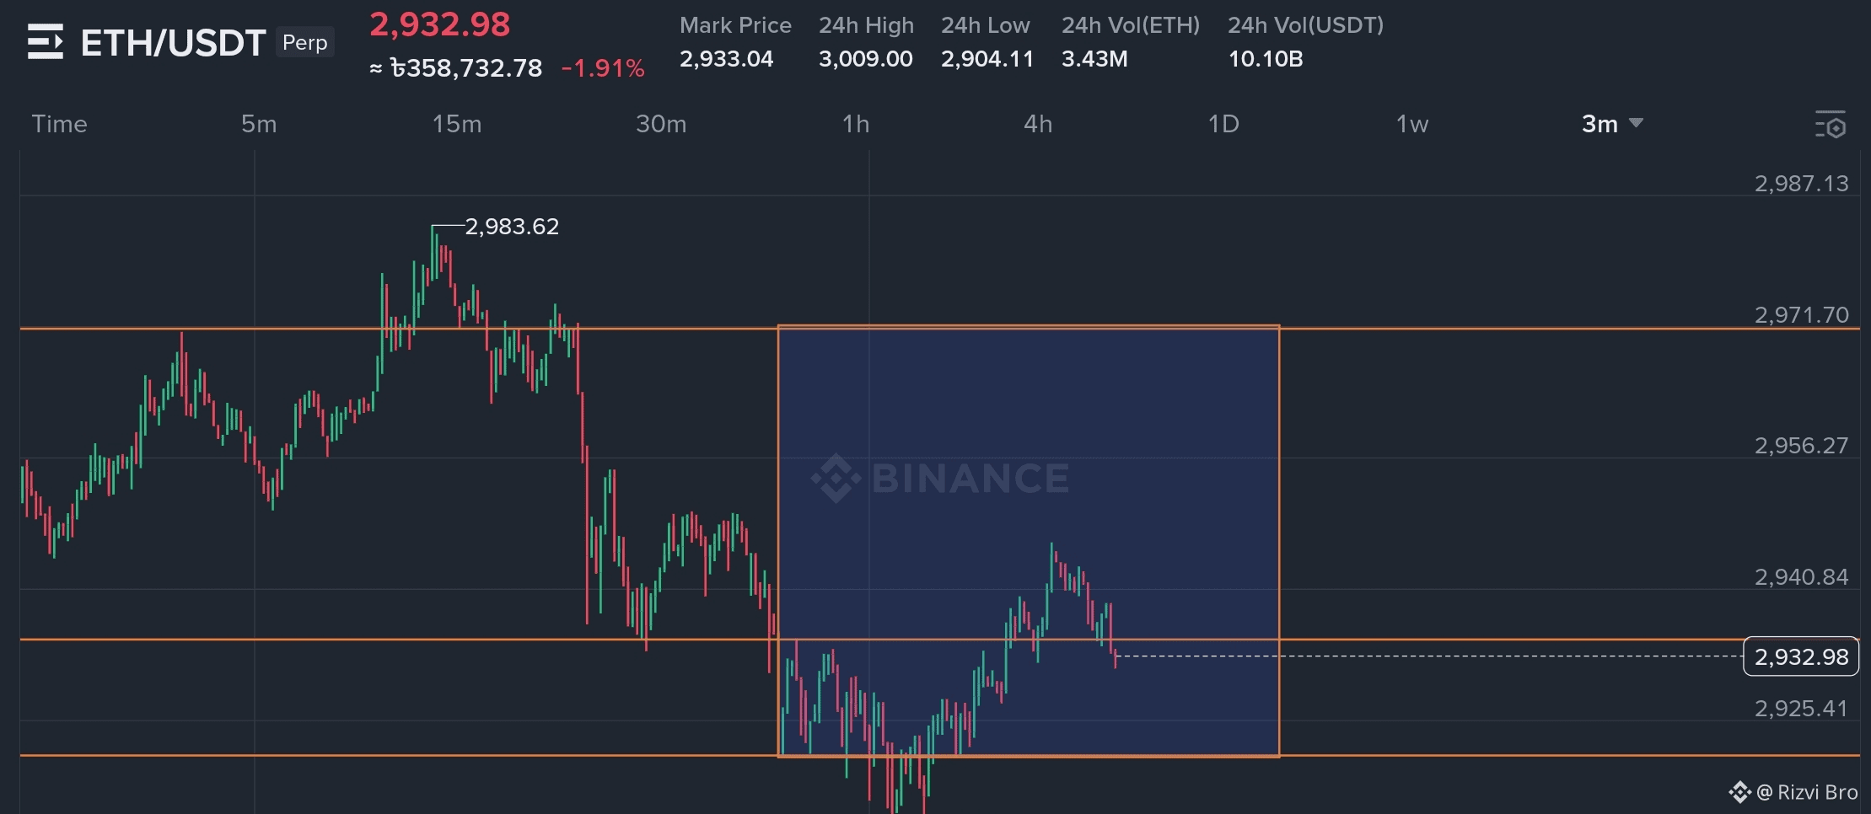Screen dimensions: 1871x814
Task: Select the 1h interval tab
Action: tap(856, 124)
